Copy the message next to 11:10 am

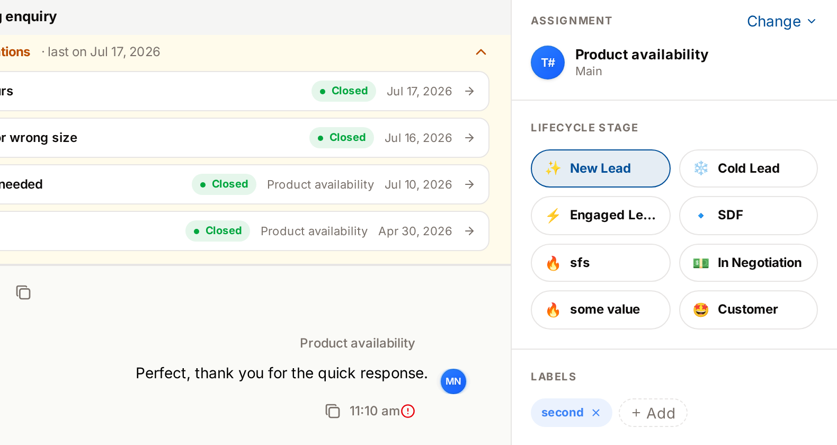click(x=332, y=411)
